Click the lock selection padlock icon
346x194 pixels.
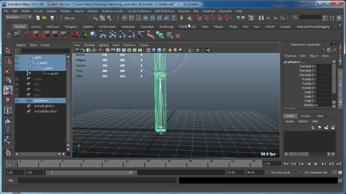pyautogui.click(x=182, y=18)
